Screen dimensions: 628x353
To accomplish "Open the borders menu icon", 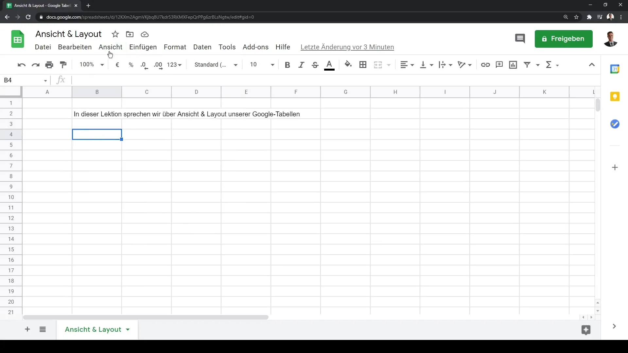I will (363, 65).
